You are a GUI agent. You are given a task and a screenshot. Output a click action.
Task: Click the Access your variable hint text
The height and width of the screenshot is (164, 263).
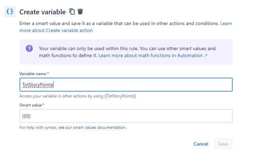point(77,96)
